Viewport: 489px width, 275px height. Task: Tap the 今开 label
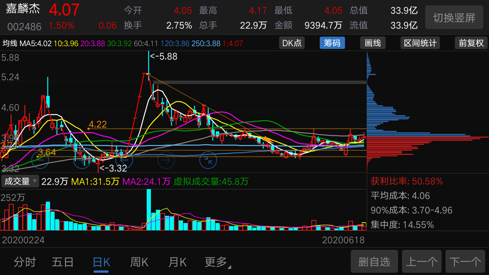click(x=133, y=11)
